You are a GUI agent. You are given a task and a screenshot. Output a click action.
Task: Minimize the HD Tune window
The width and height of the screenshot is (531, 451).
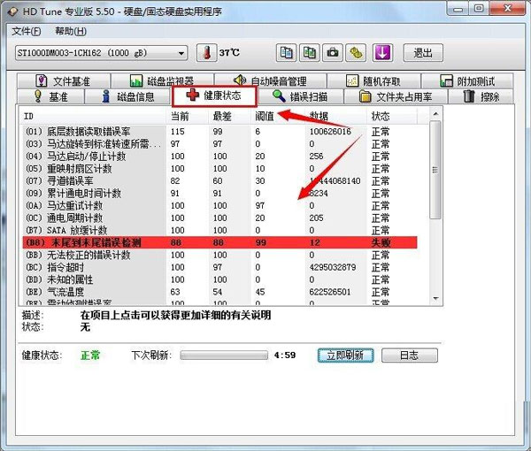pyautogui.click(x=458, y=9)
